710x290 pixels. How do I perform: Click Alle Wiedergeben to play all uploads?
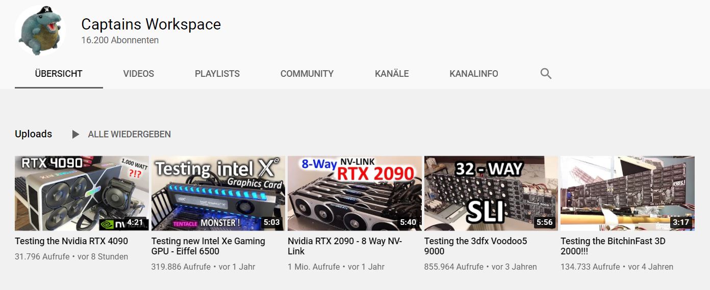click(x=130, y=134)
